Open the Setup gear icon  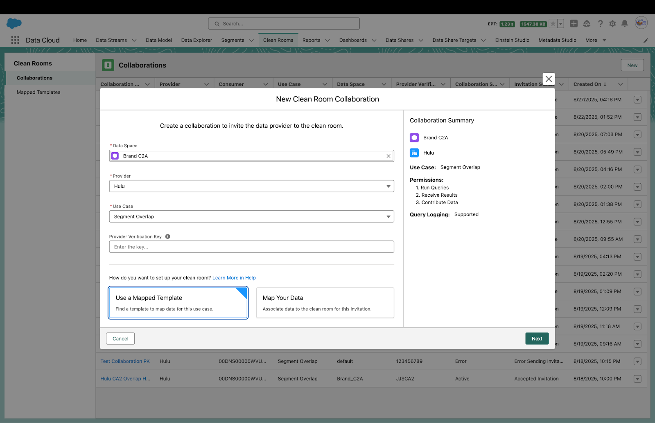(x=612, y=24)
